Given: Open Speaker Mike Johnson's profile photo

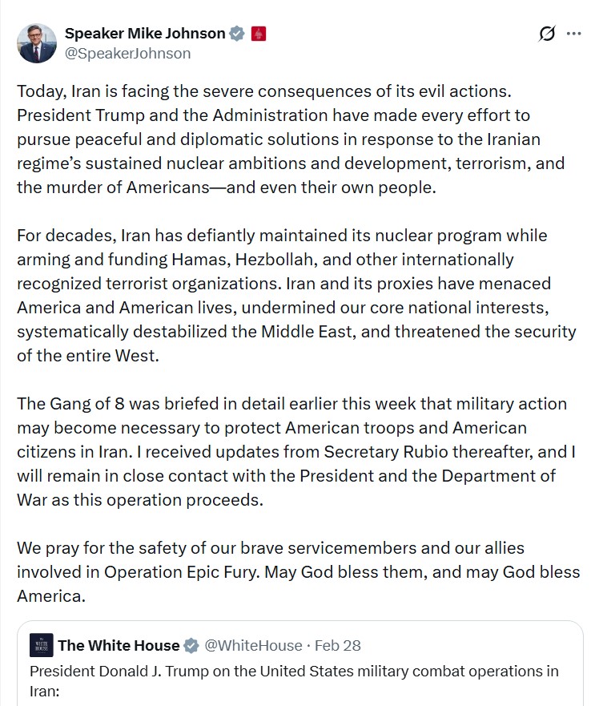Looking at the screenshot, I should [x=37, y=43].
